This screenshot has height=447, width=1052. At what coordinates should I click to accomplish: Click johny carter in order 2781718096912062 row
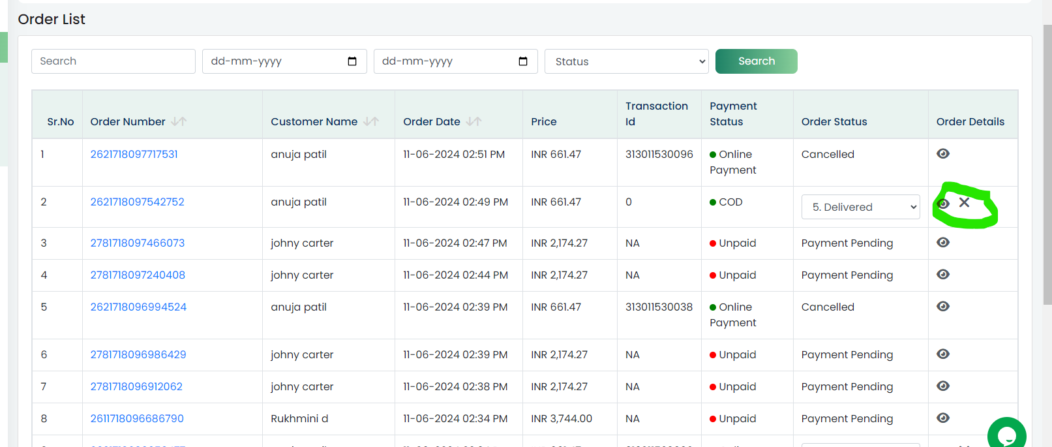[302, 386]
